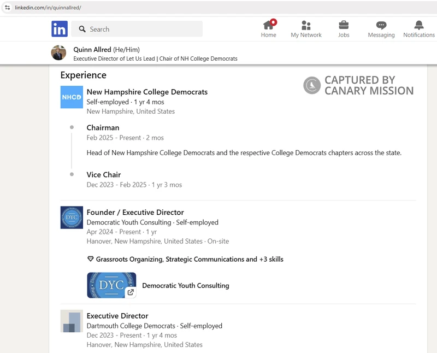
Task: Click the LinkedIn logo
Action: click(x=61, y=28)
